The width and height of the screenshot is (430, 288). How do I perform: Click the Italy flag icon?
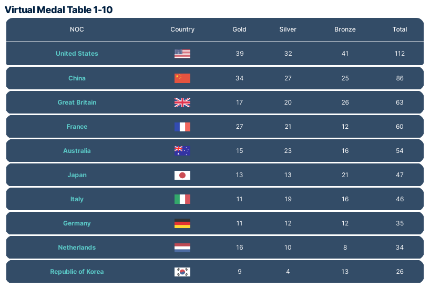pyautogui.click(x=182, y=199)
